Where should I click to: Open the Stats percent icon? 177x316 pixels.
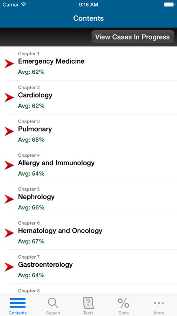pyautogui.click(x=124, y=303)
